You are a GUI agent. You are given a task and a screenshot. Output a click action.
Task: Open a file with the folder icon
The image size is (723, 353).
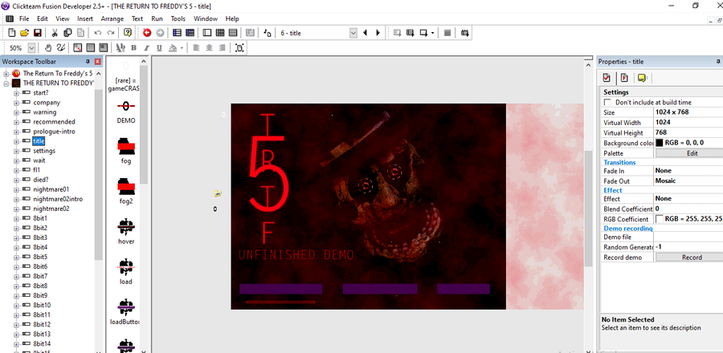24,33
